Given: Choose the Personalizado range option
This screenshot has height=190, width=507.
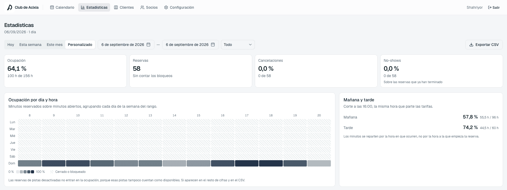Looking at the screenshot, I should [x=80, y=45].
